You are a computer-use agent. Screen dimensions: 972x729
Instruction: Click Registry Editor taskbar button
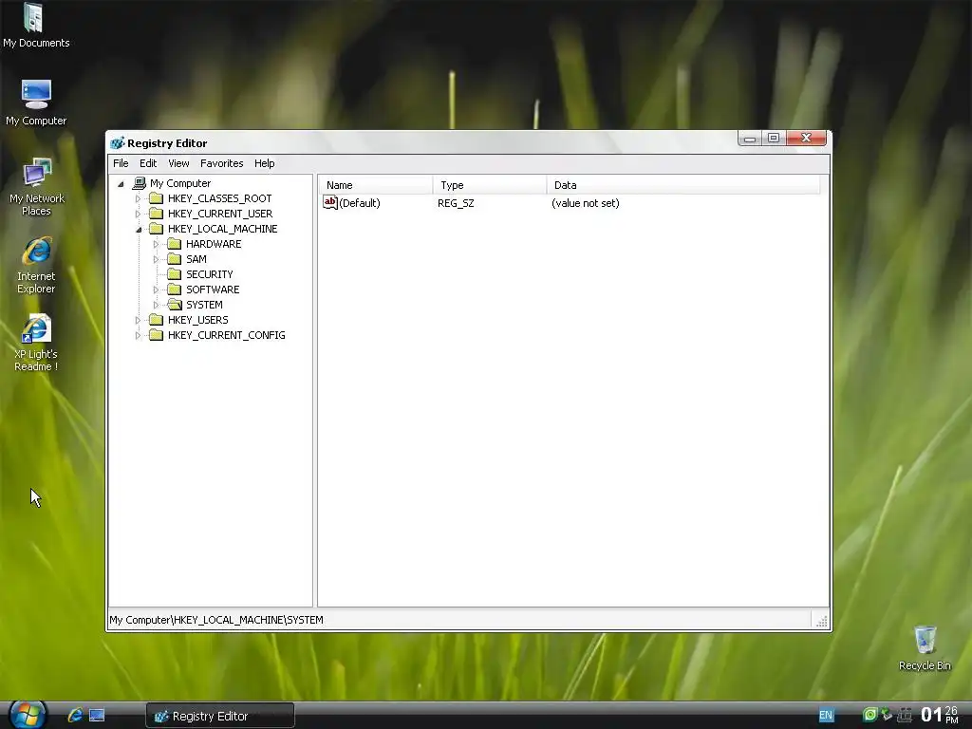pos(220,716)
